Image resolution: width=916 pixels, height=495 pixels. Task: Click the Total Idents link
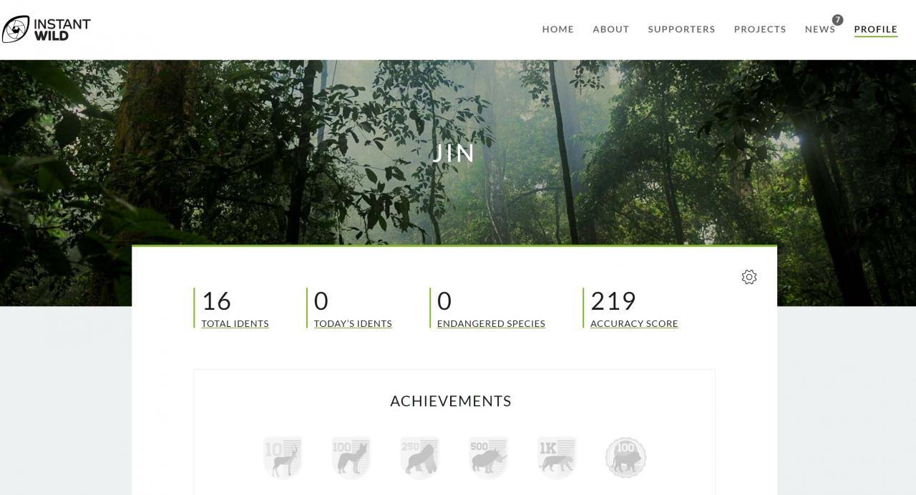point(235,323)
